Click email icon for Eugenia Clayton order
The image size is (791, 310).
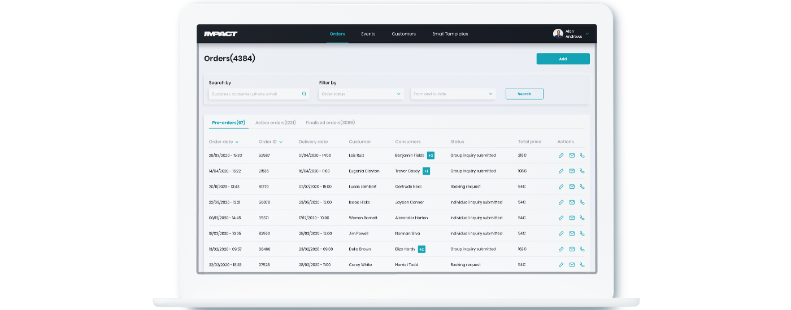click(x=572, y=171)
